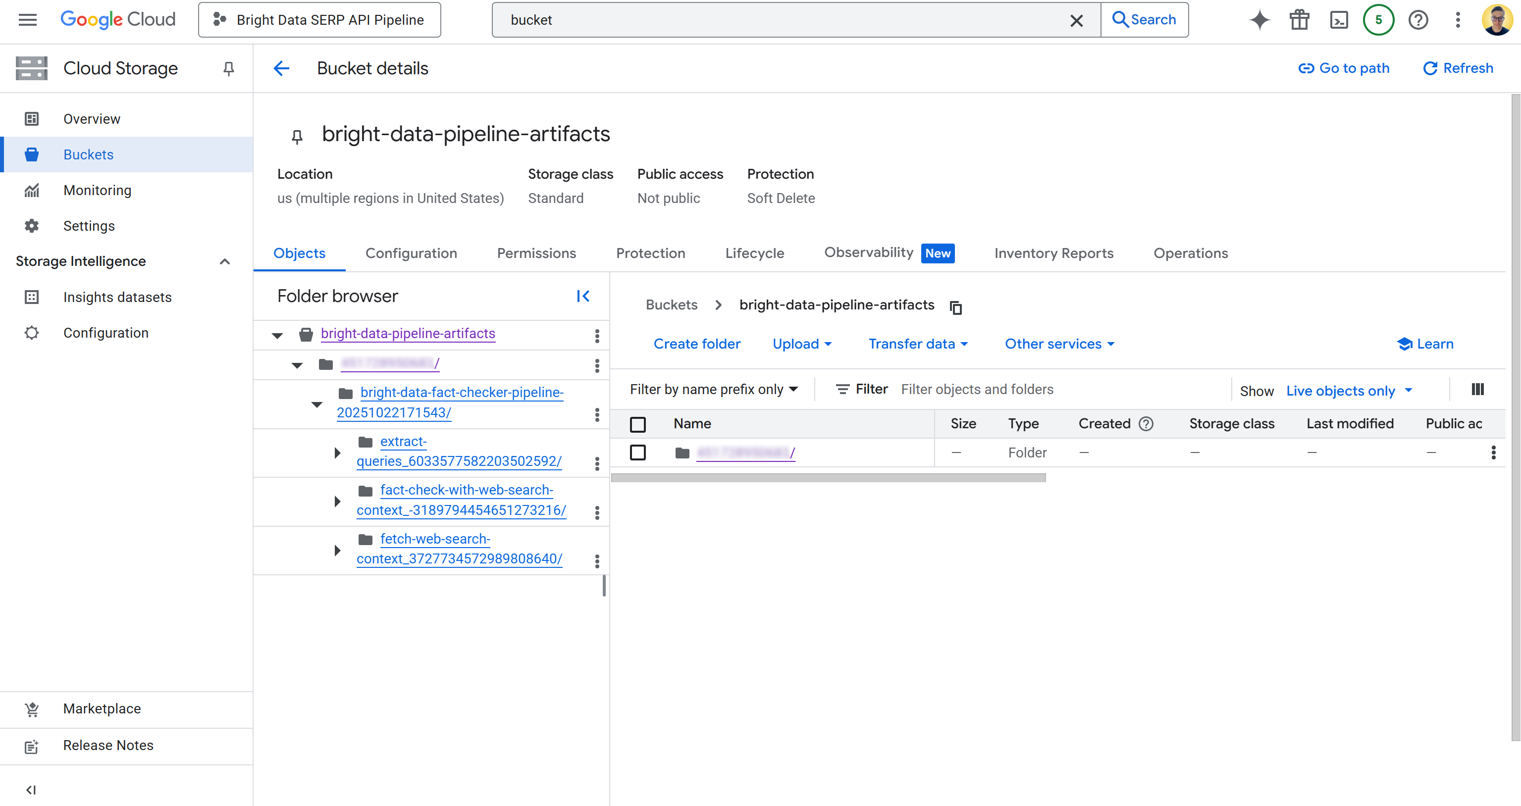This screenshot has height=806, width=1521.
Task: Copy bucket path with copy icon
Action: (x=955, y=307)
